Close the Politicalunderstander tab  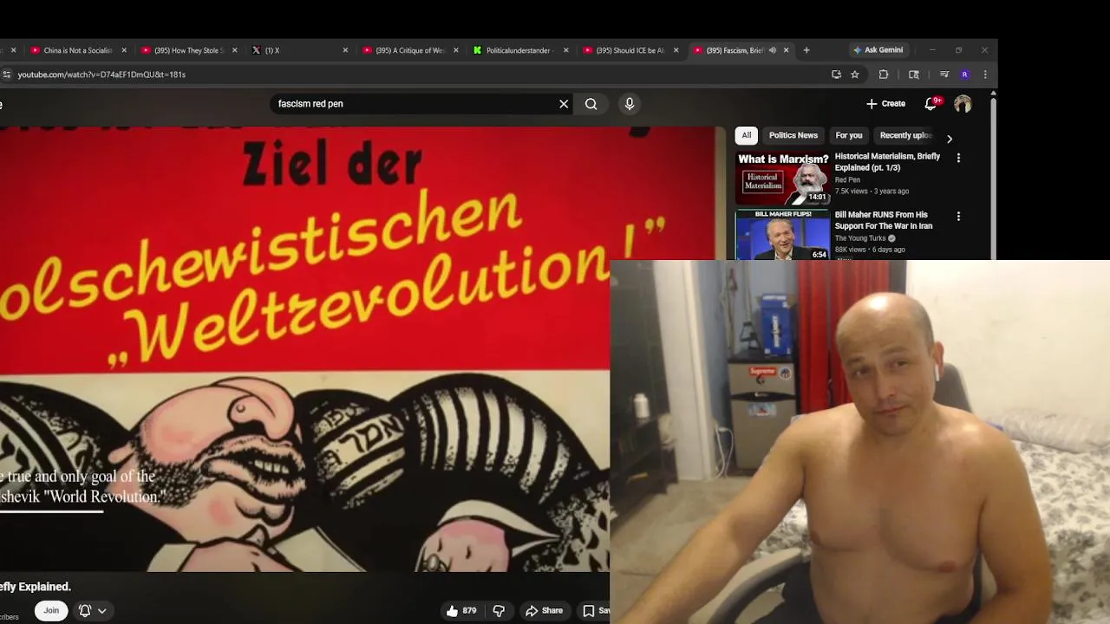click(x=566, y=50)
